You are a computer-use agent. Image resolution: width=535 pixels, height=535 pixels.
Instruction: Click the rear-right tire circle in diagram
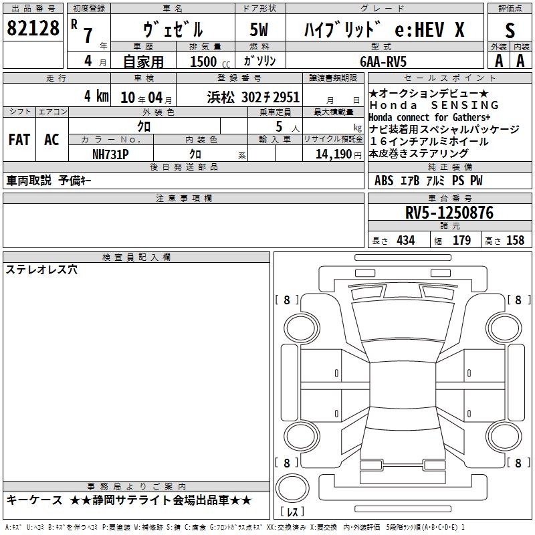(x=504, y=436)
